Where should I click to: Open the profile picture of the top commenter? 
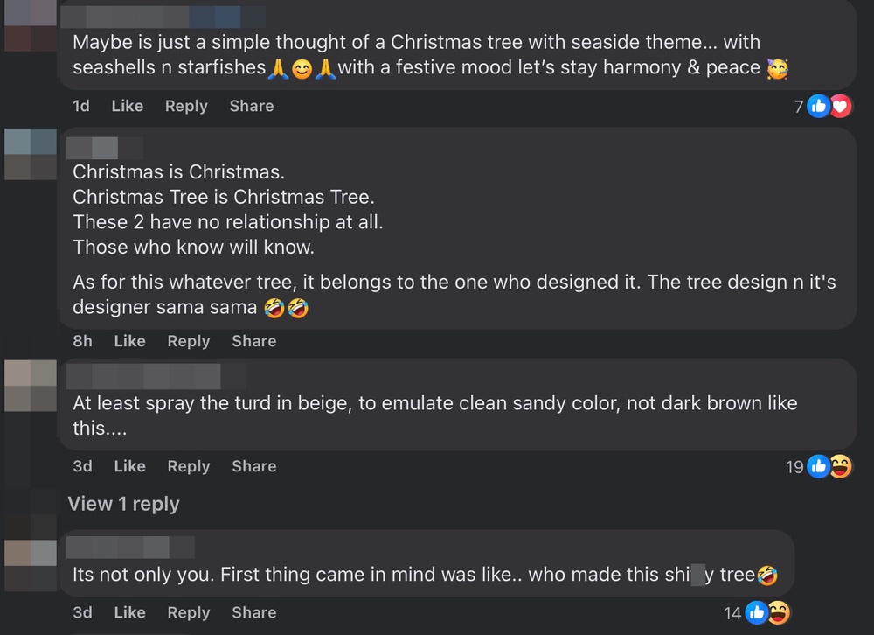tap(30, 17)
